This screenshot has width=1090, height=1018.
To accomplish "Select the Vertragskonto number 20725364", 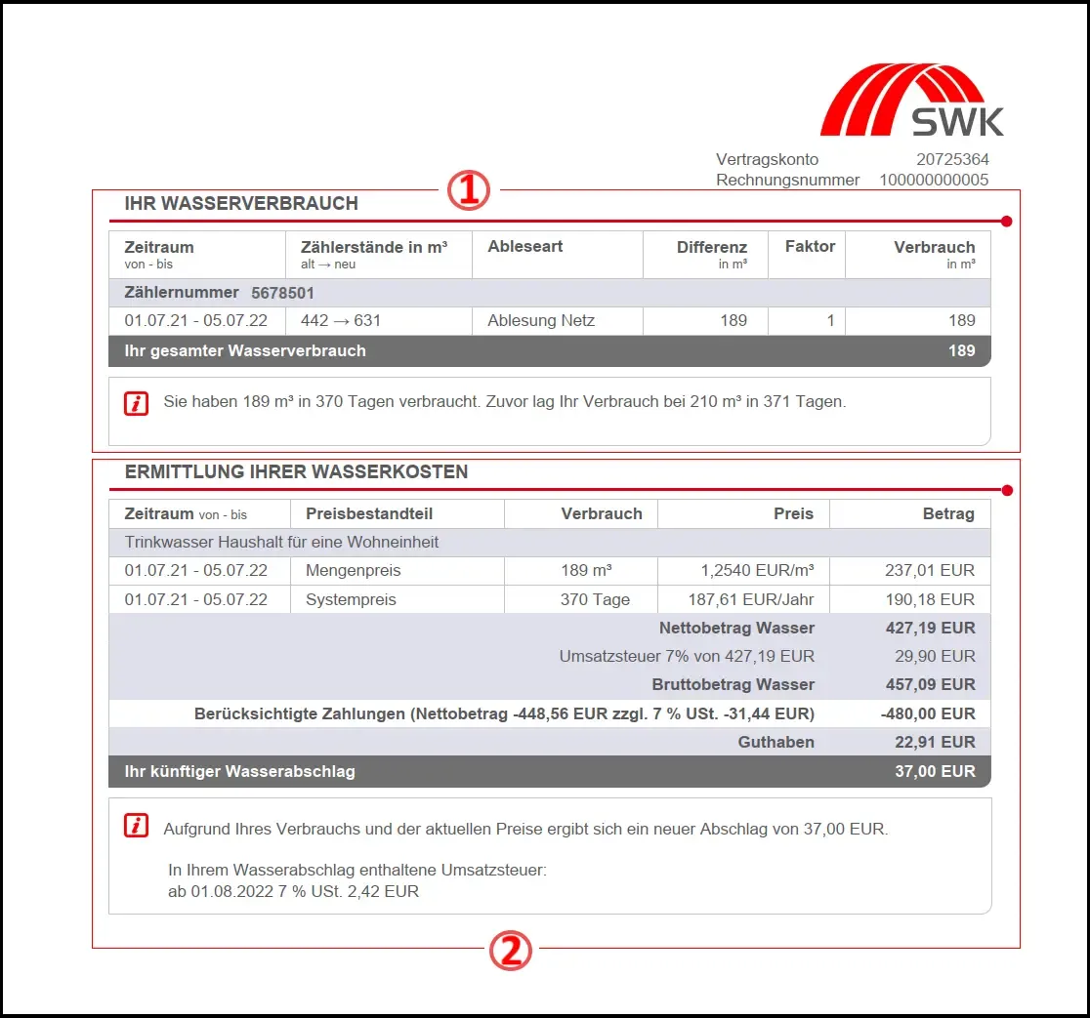I will pyautogui.click(x=952, y=159).
